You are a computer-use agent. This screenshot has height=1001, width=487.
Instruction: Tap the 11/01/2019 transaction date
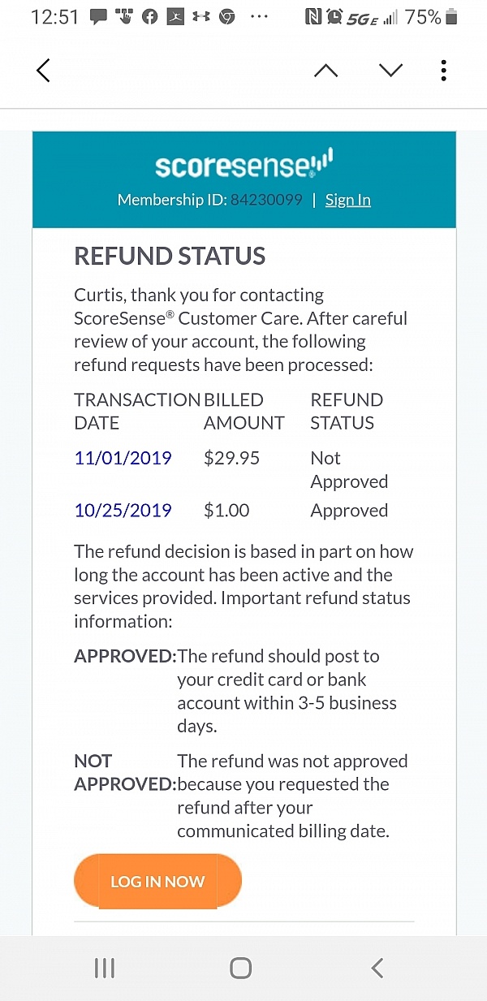tap(123, 458)
